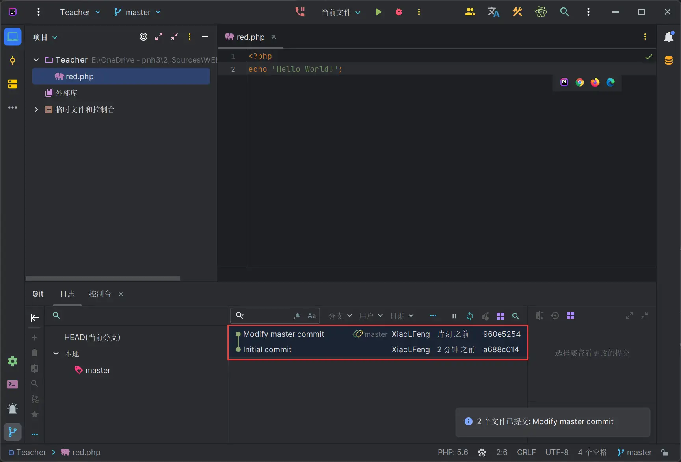Click the Git panel tab label
681x462 pixels.
pos(38,294)
